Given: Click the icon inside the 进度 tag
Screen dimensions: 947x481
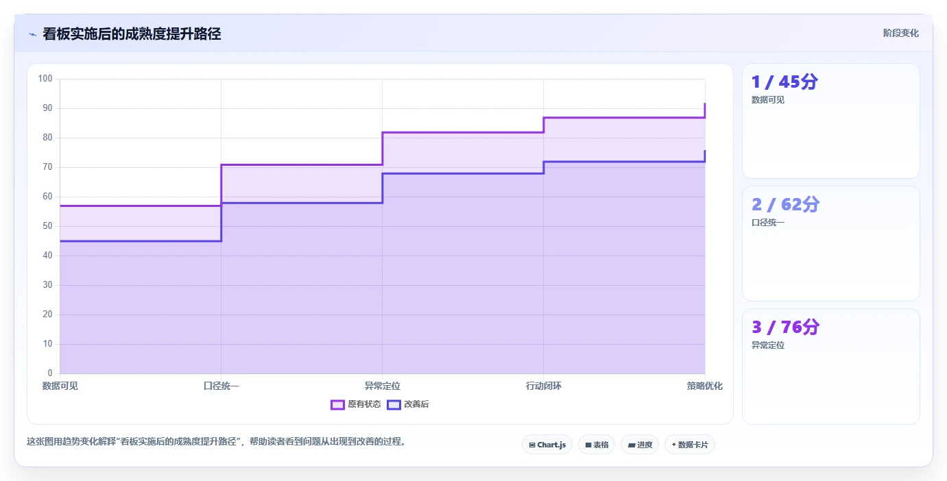Looking at the screenshot, I should [x=632, y=445].
